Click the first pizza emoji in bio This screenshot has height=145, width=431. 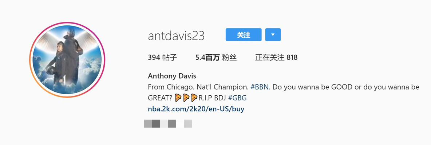tap(178, 98)
